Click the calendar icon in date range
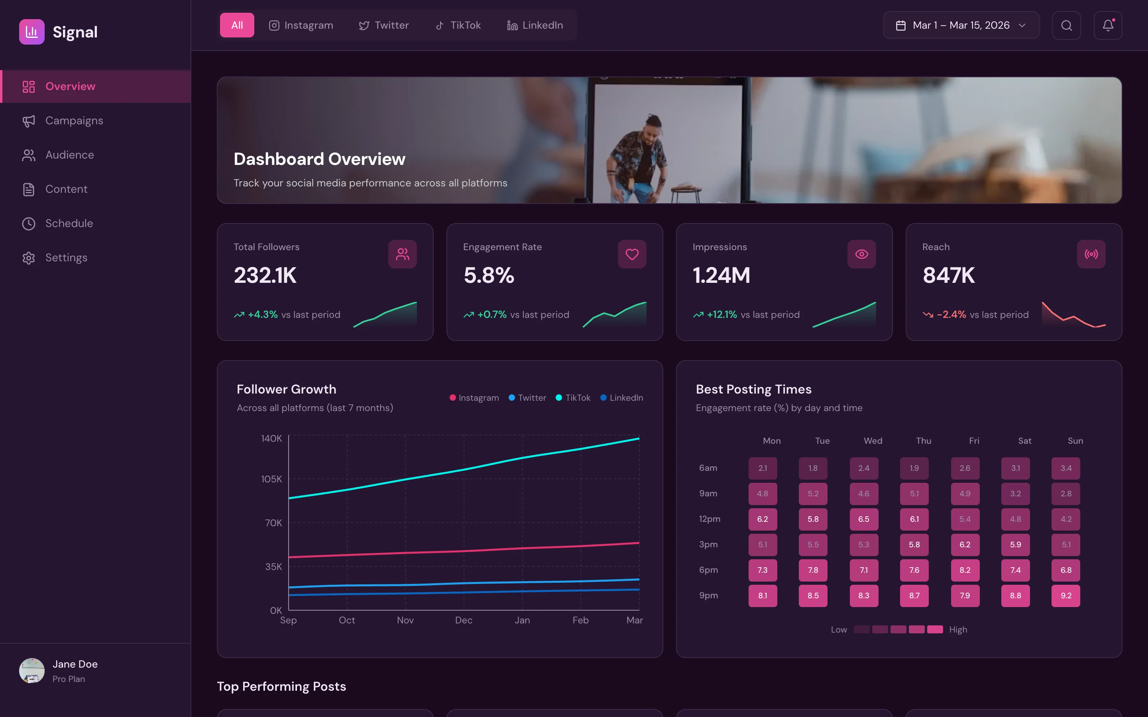Image resolution: width=1148 pixels, height=717 pixels. [900, 25]
